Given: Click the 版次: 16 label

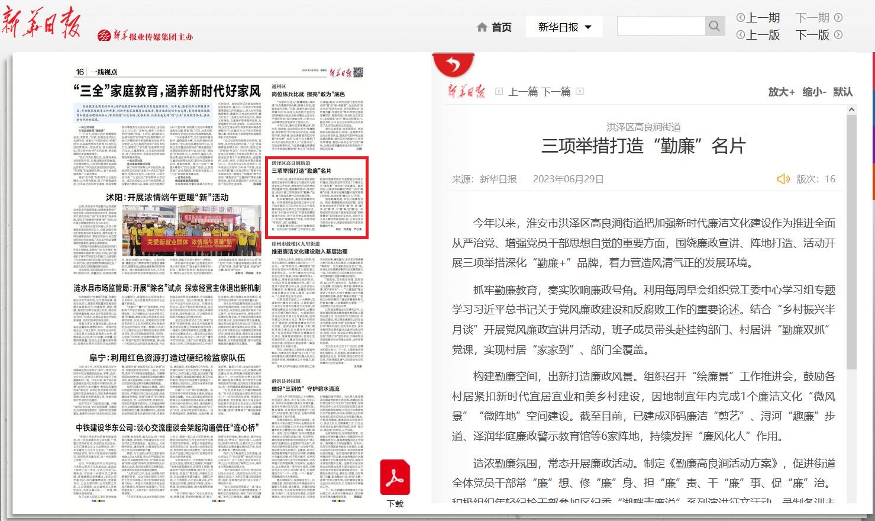Looking at the screenshot, I should point(816,179).
